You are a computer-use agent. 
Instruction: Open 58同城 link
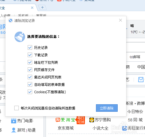click(135, 120)
